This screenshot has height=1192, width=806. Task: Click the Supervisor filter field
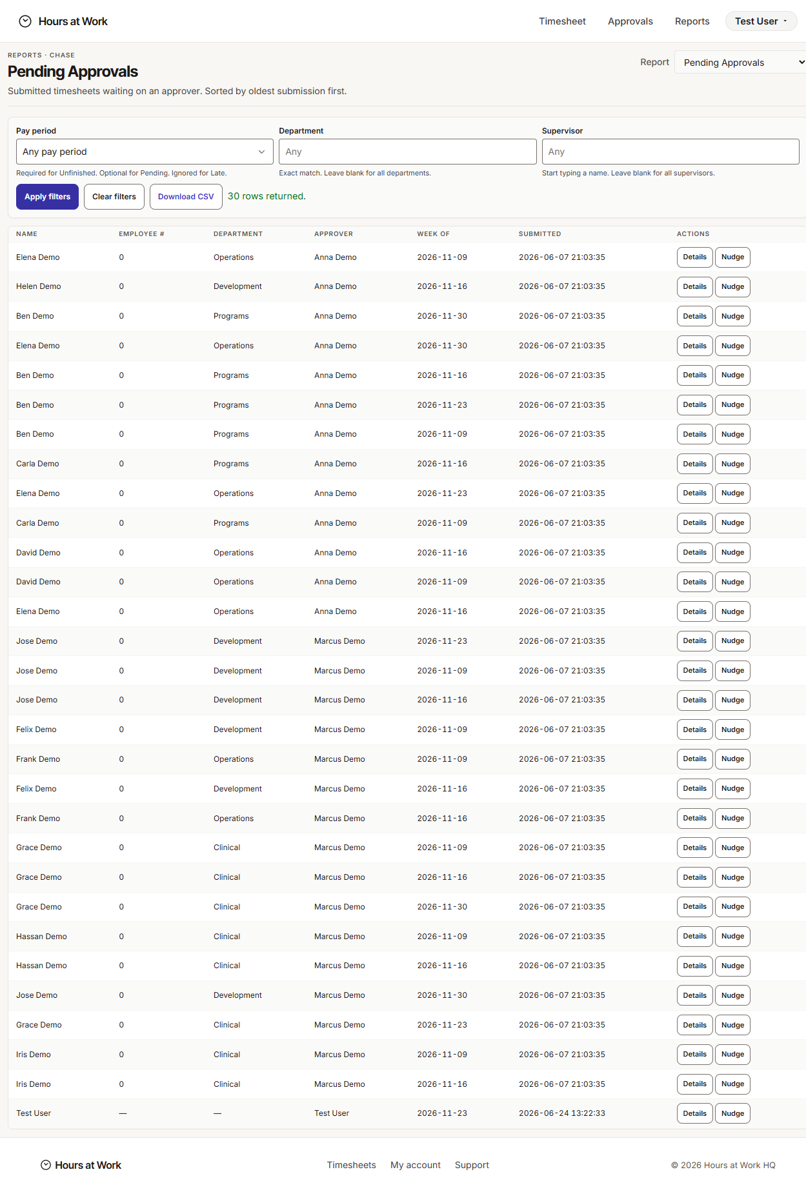pos(670,152)
